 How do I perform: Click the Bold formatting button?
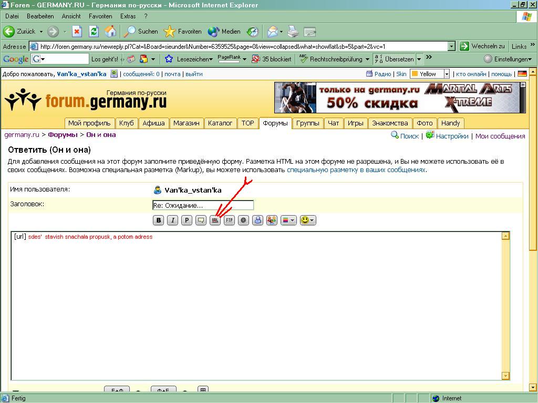(158, 220)
